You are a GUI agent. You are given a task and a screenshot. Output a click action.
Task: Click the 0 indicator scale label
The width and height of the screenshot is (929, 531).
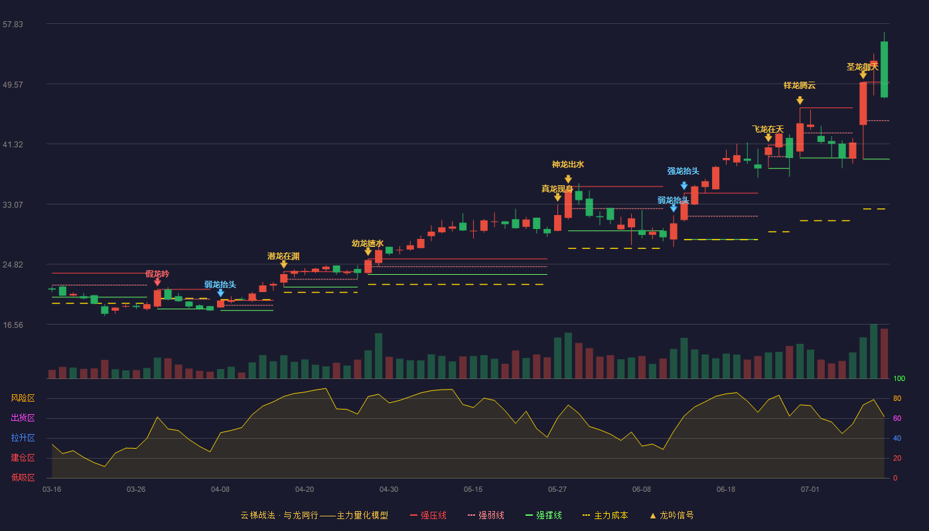[x=895, y=478]
